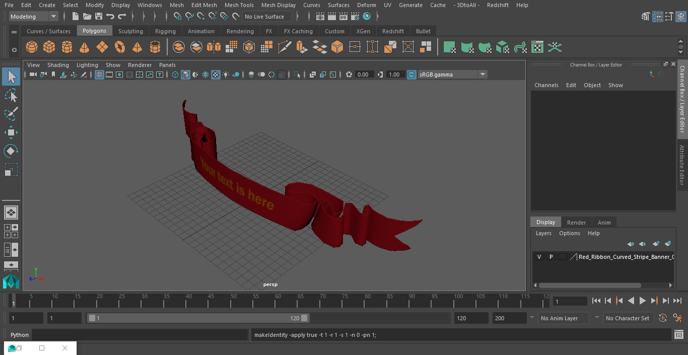
Task: Toggle textured display in viewport
Action: pos(216,75)
